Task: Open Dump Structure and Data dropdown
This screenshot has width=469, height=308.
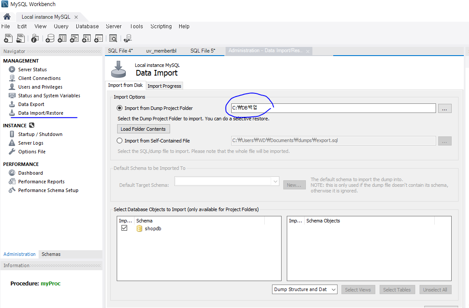Action: point(305,289)
